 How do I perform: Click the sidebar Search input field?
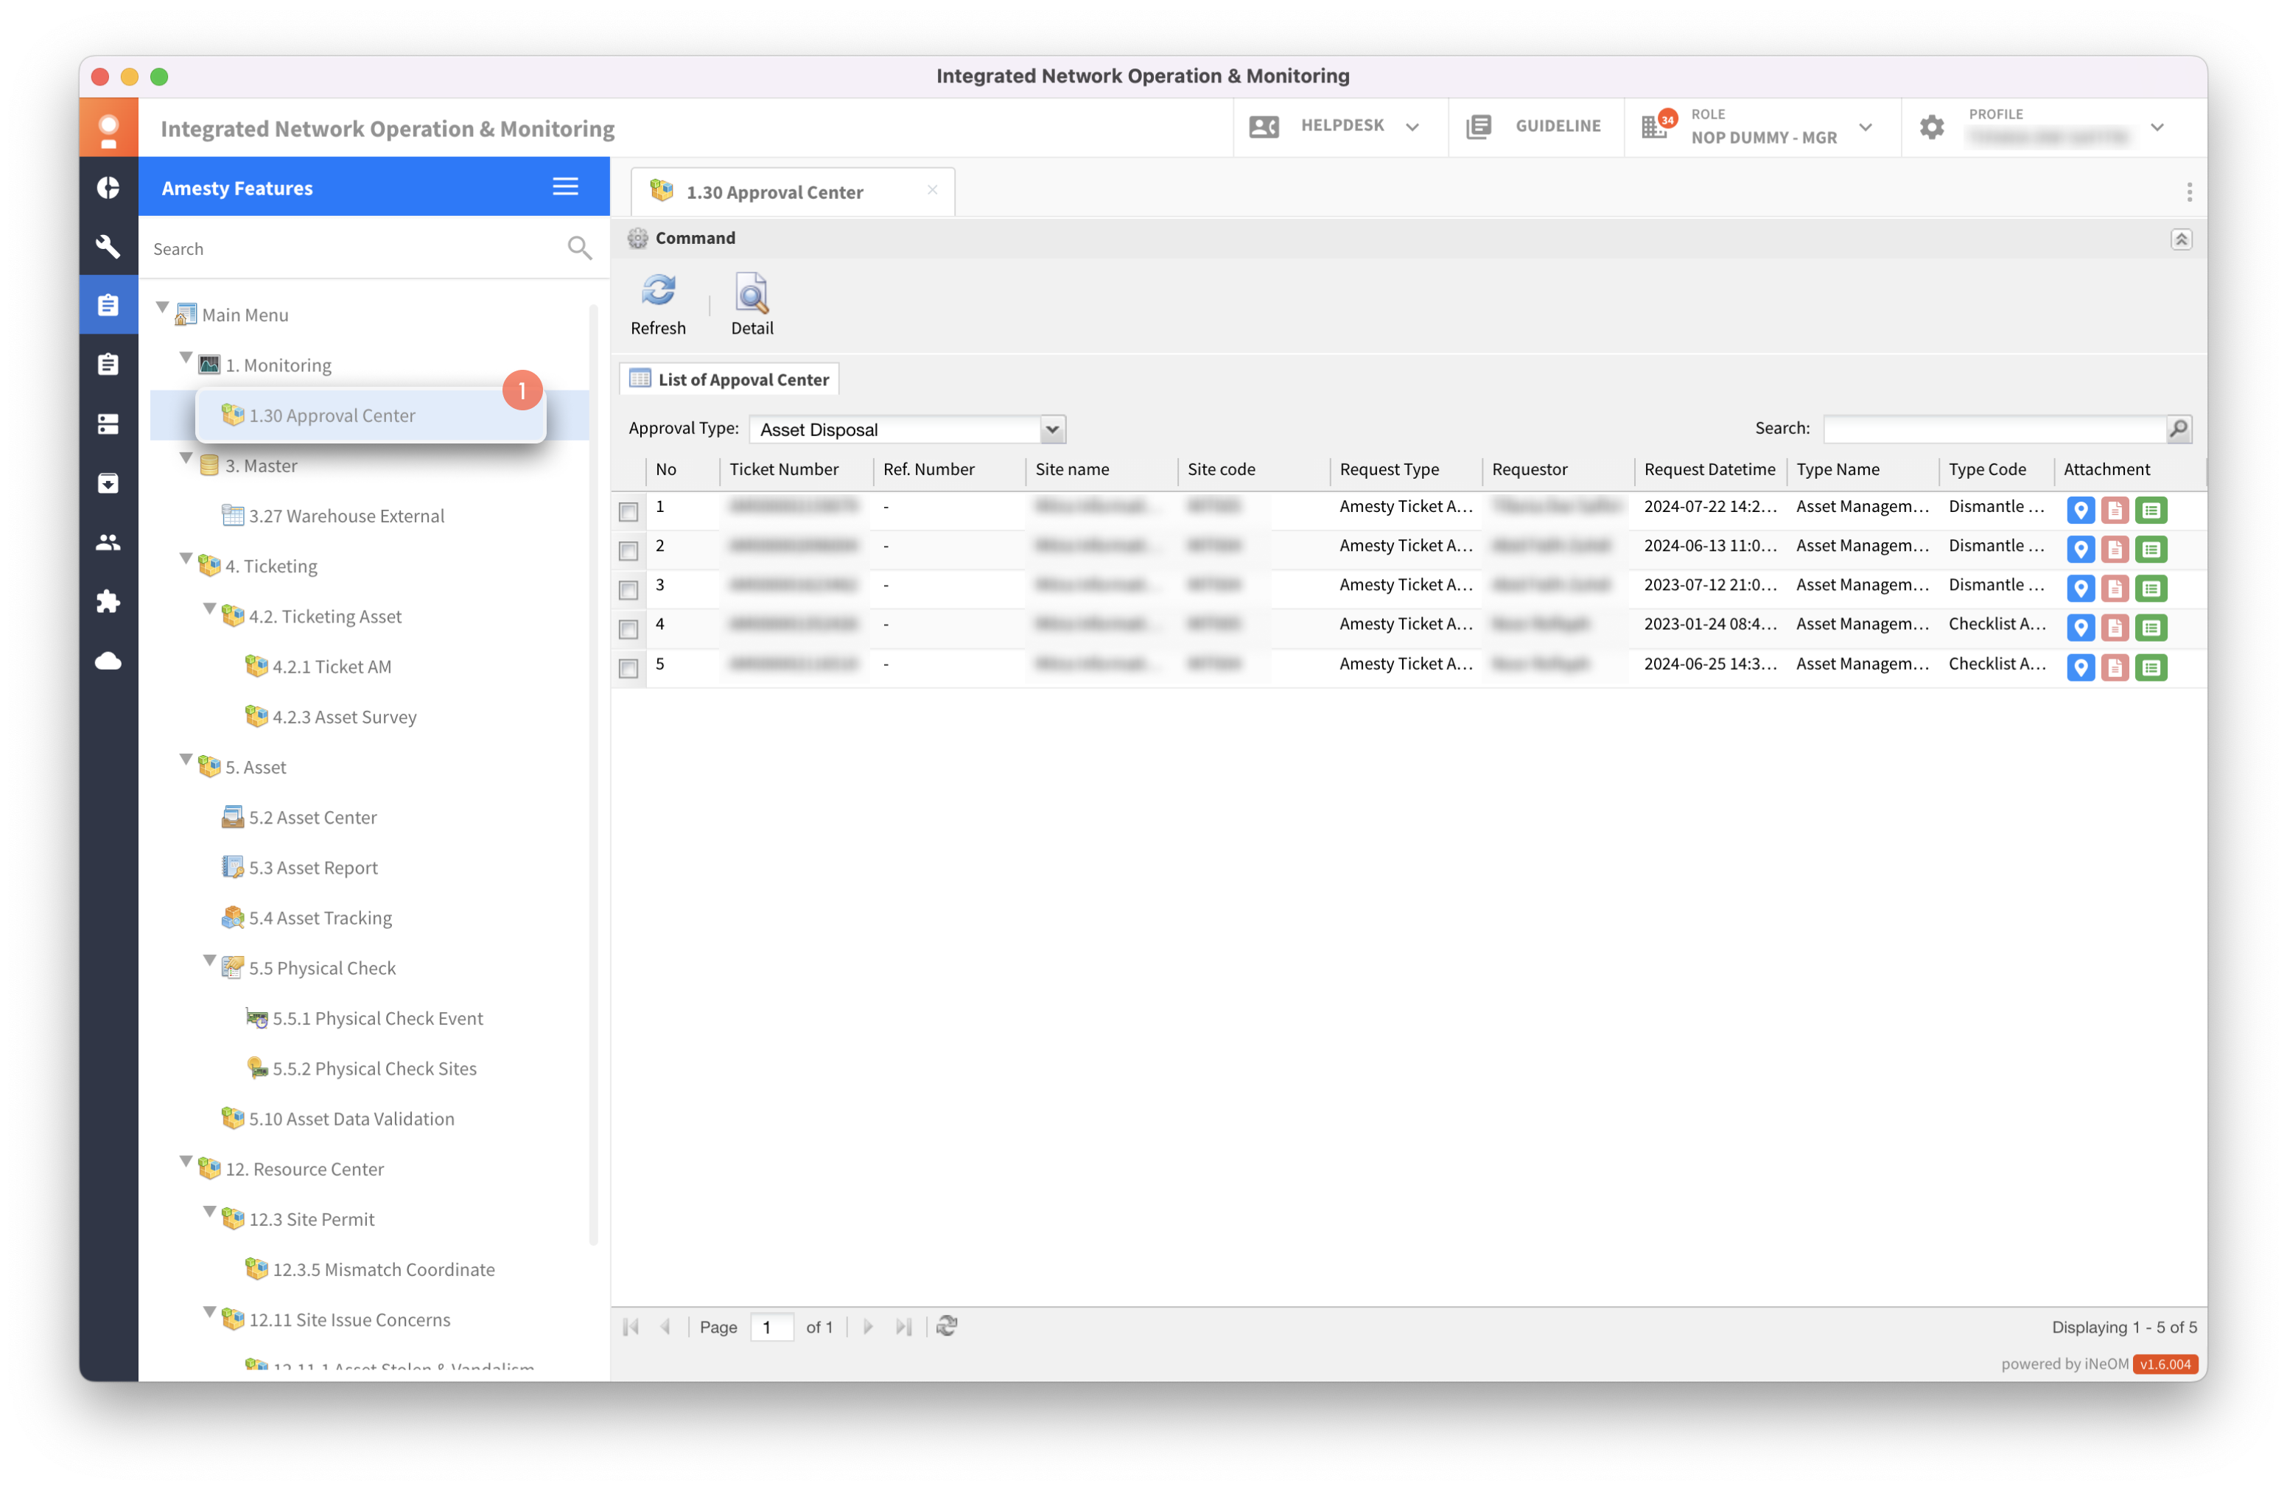tap(356, 249)
